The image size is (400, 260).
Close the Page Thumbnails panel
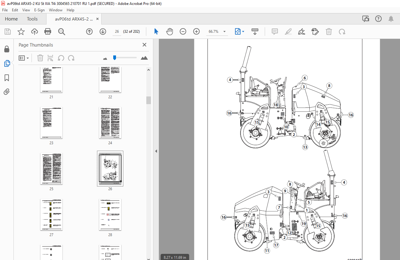point(144,45)
